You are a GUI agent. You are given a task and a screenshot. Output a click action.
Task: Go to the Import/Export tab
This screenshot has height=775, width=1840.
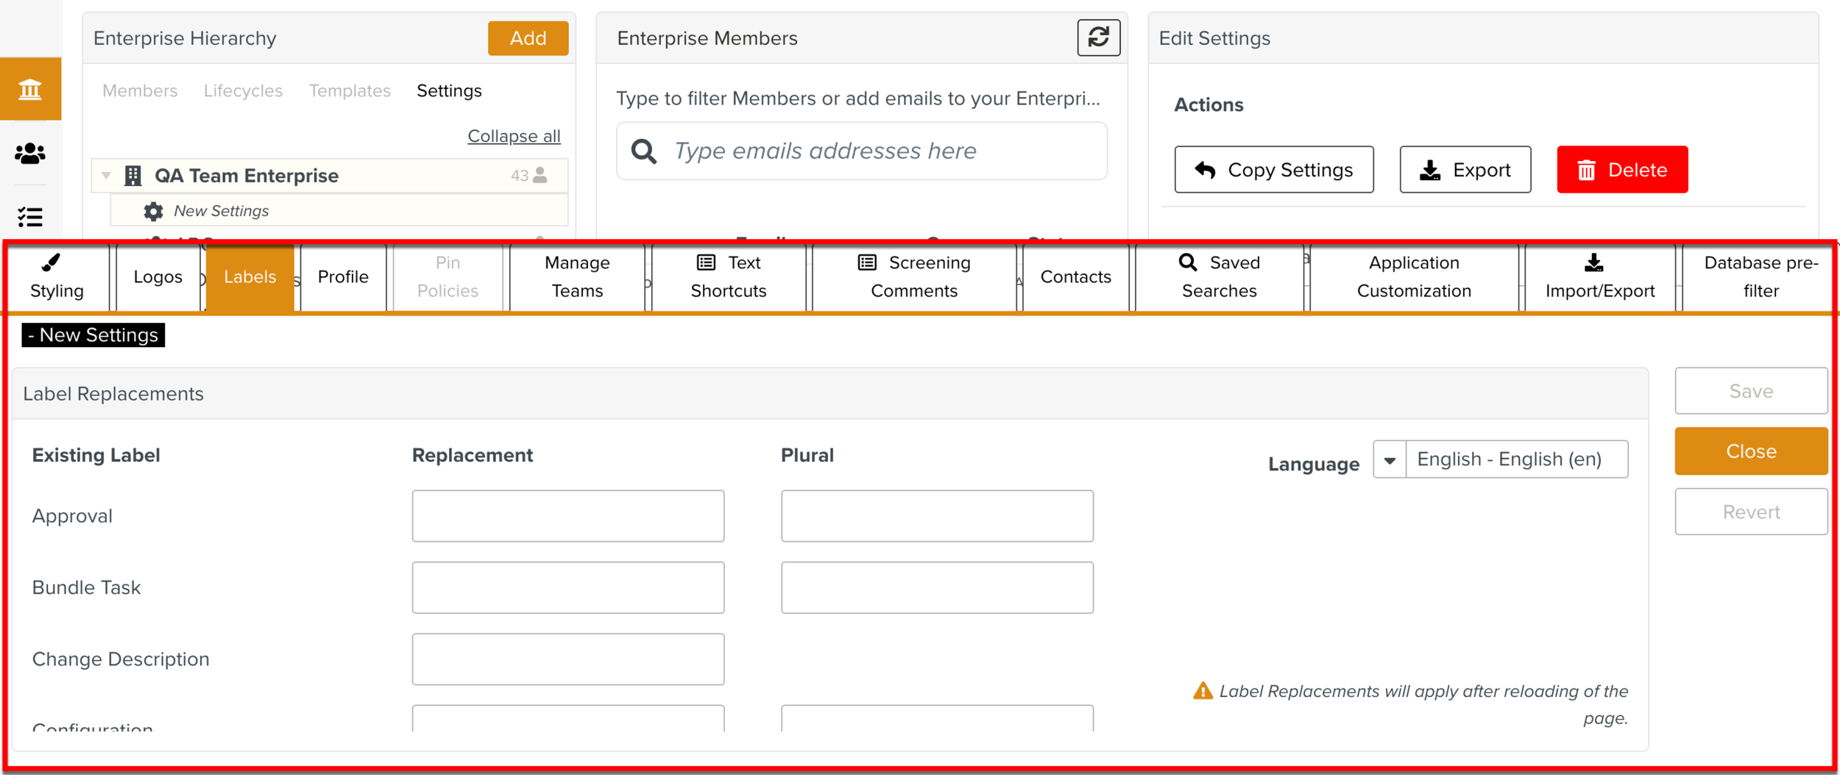[1599, 277]
